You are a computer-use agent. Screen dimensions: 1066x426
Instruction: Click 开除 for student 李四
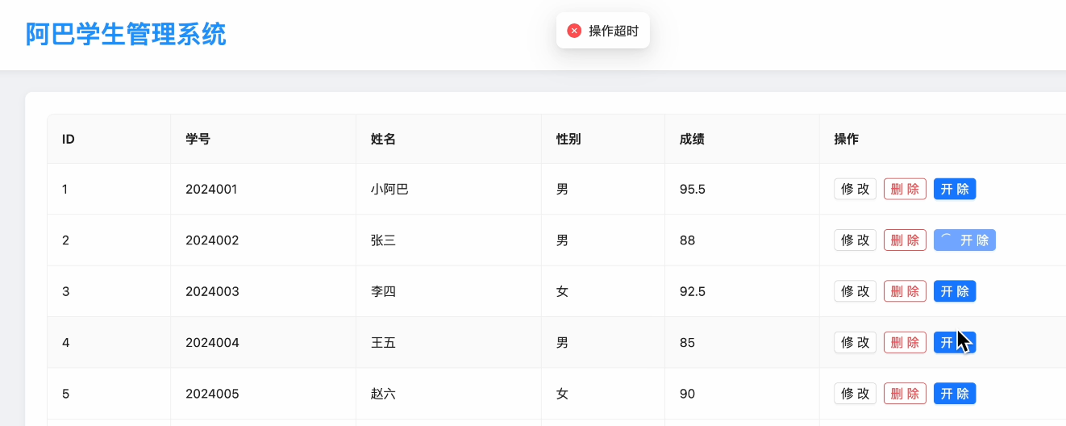[955, 291]
